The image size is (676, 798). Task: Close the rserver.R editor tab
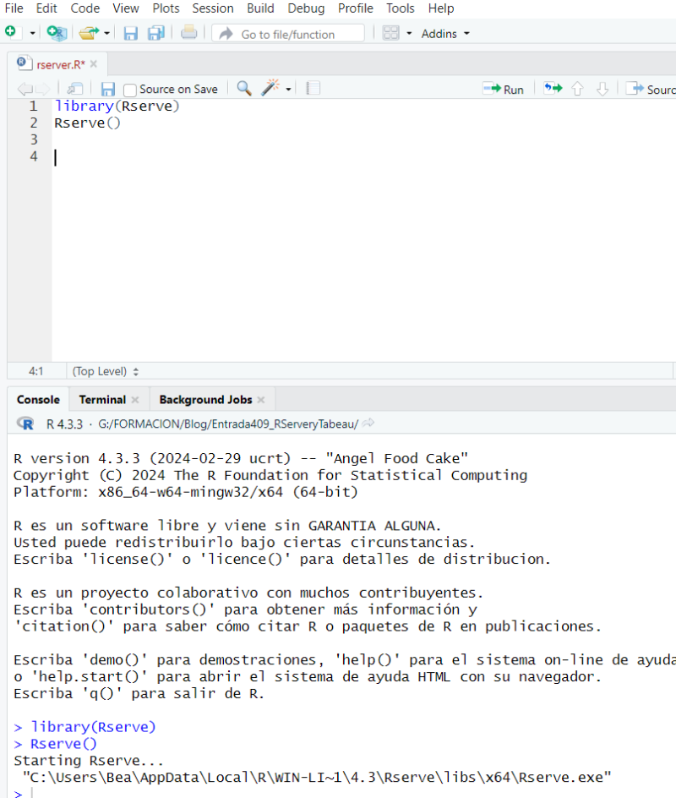click(x=94, y=64)
